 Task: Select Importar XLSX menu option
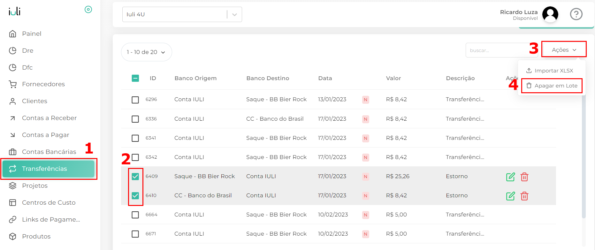(550, 71)
